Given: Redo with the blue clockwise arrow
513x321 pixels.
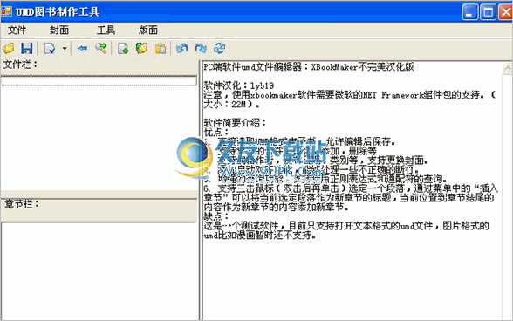Looking at the screenshot, I should pyautogui.click(x=201, y=49).
